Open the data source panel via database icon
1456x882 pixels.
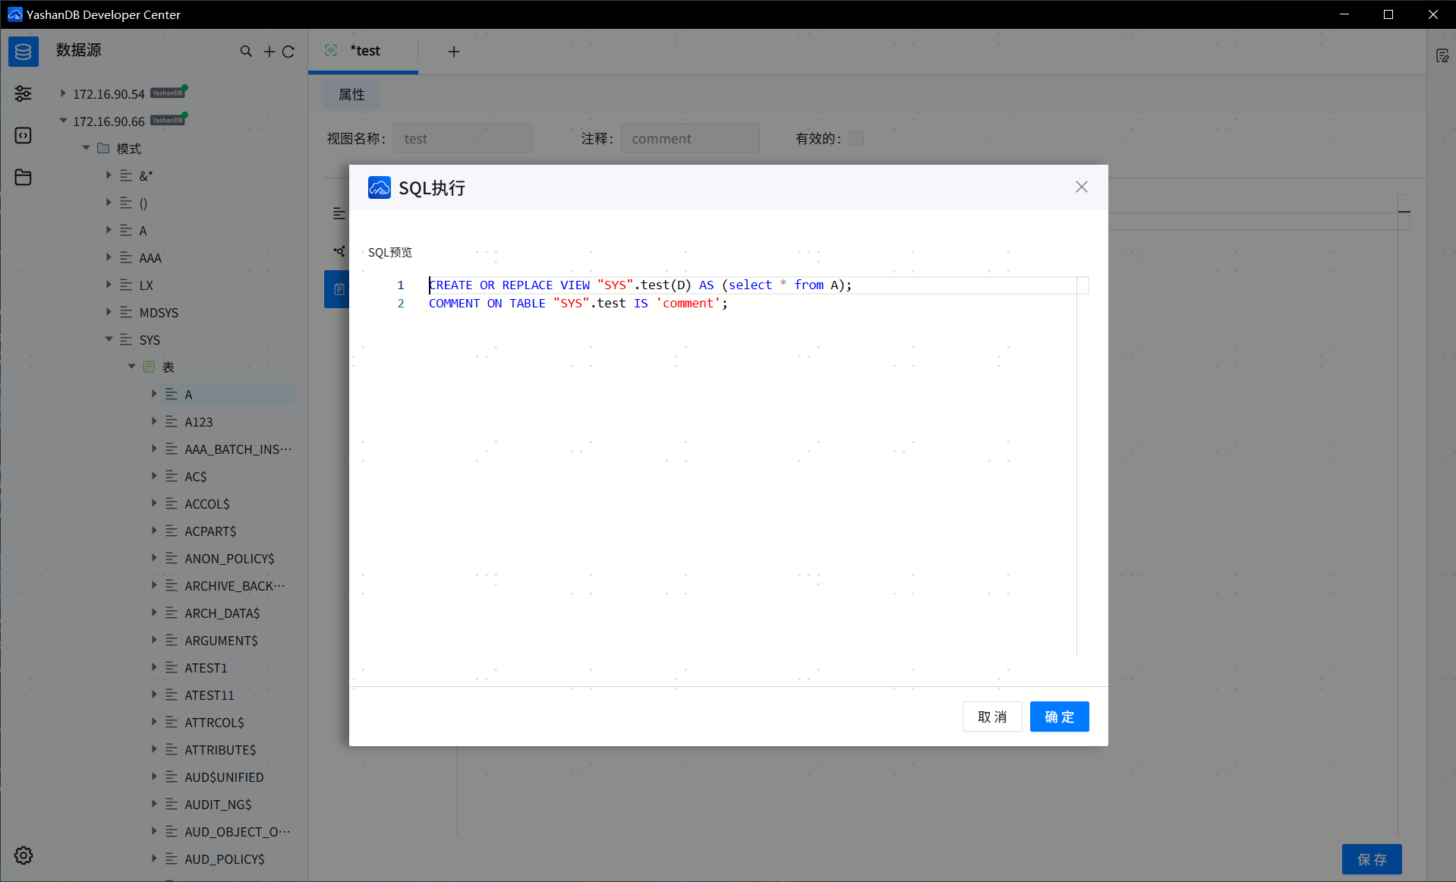[23, 51]
